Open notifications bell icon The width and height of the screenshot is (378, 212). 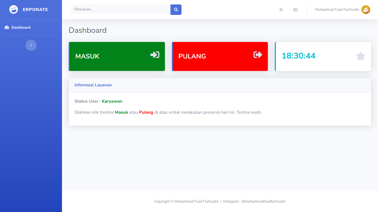tap(281, 10)
